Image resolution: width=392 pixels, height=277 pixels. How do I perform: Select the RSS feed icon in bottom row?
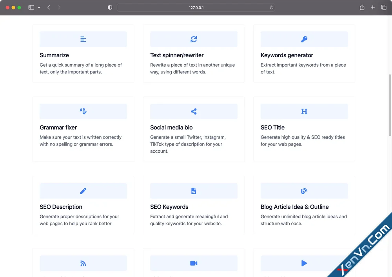click(x=83, y=263)
